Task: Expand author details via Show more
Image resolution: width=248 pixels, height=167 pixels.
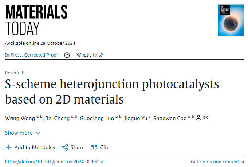Action: [23, 133]
